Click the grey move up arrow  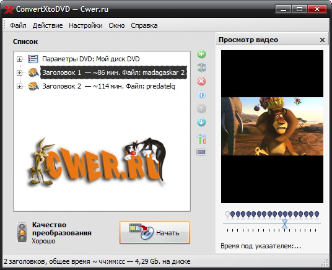(x=201, y=108)
